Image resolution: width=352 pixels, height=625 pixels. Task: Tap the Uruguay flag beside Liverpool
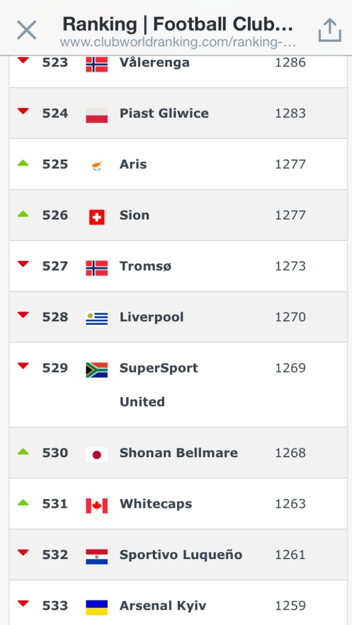coord(97,319)
